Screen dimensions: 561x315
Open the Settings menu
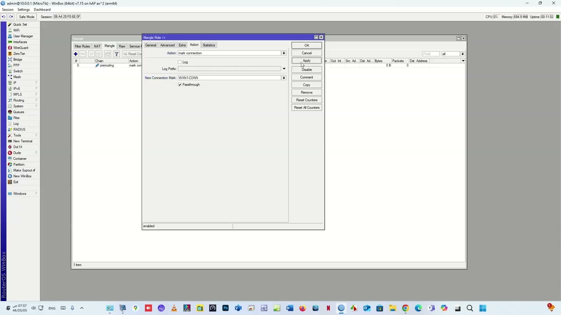24,10
